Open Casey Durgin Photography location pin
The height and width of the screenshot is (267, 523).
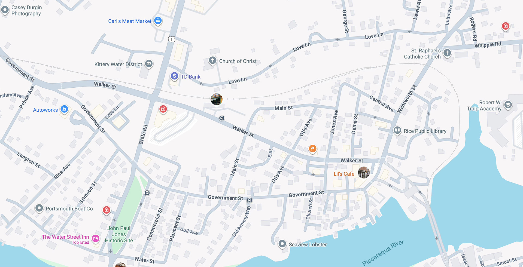tap(5, 10)
